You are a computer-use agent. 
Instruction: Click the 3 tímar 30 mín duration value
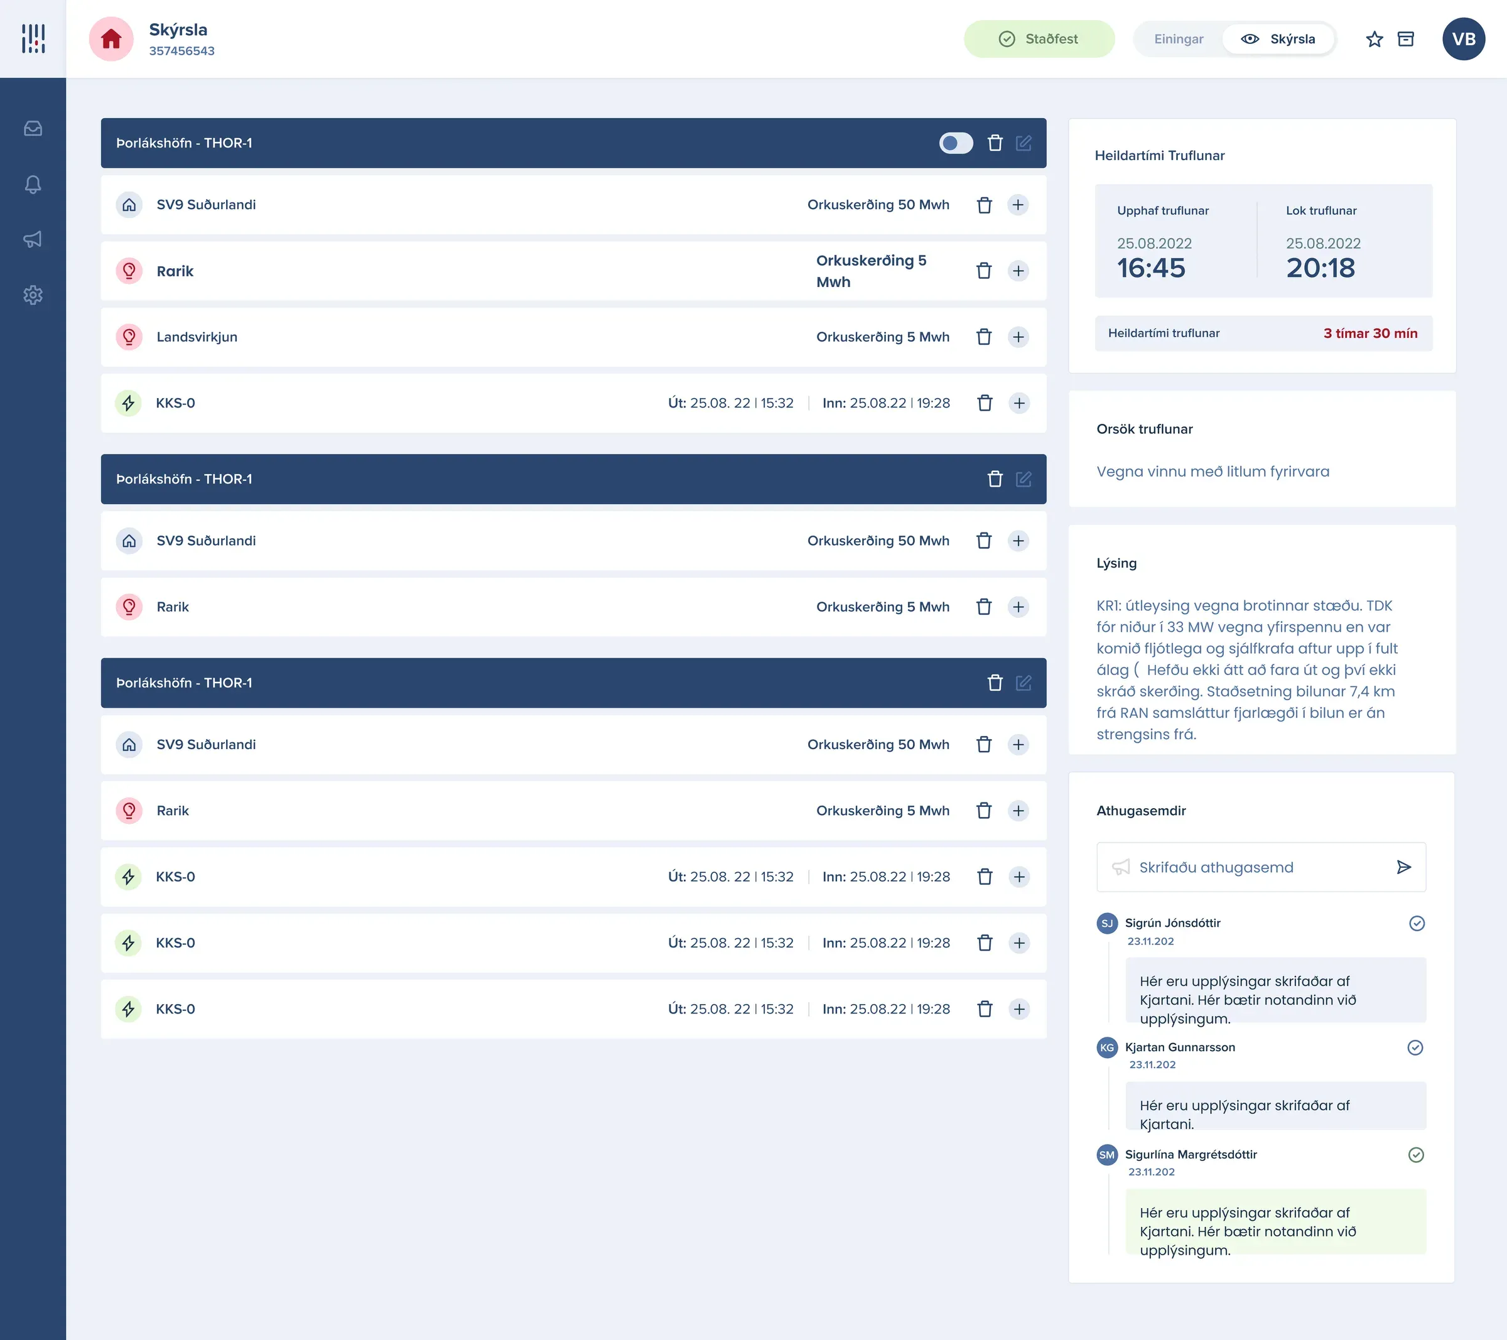coord(1370,333)
